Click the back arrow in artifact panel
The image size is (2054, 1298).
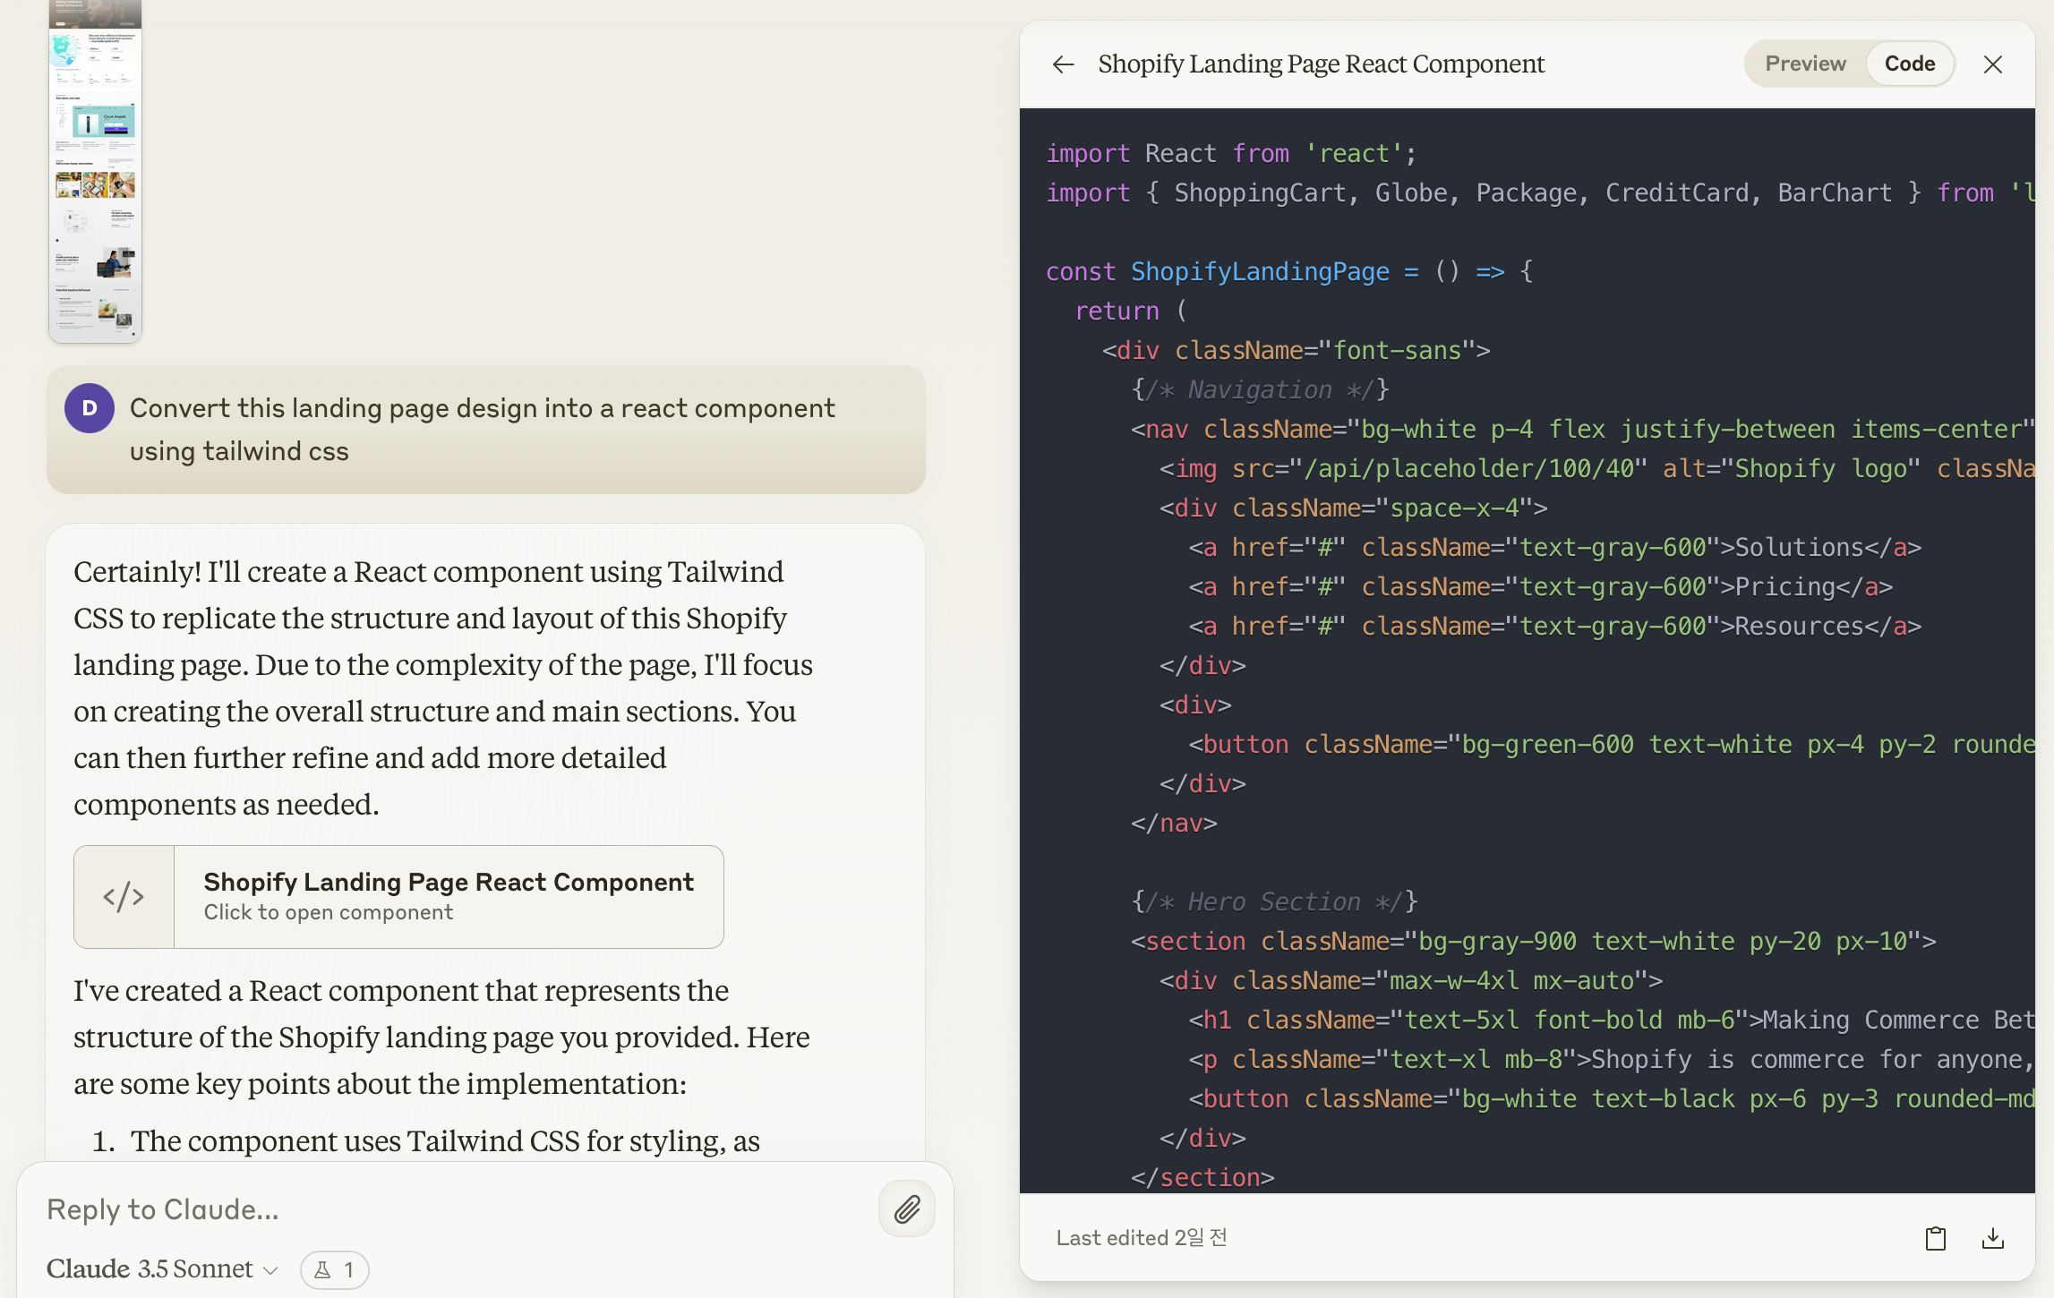pos(1063,64)
